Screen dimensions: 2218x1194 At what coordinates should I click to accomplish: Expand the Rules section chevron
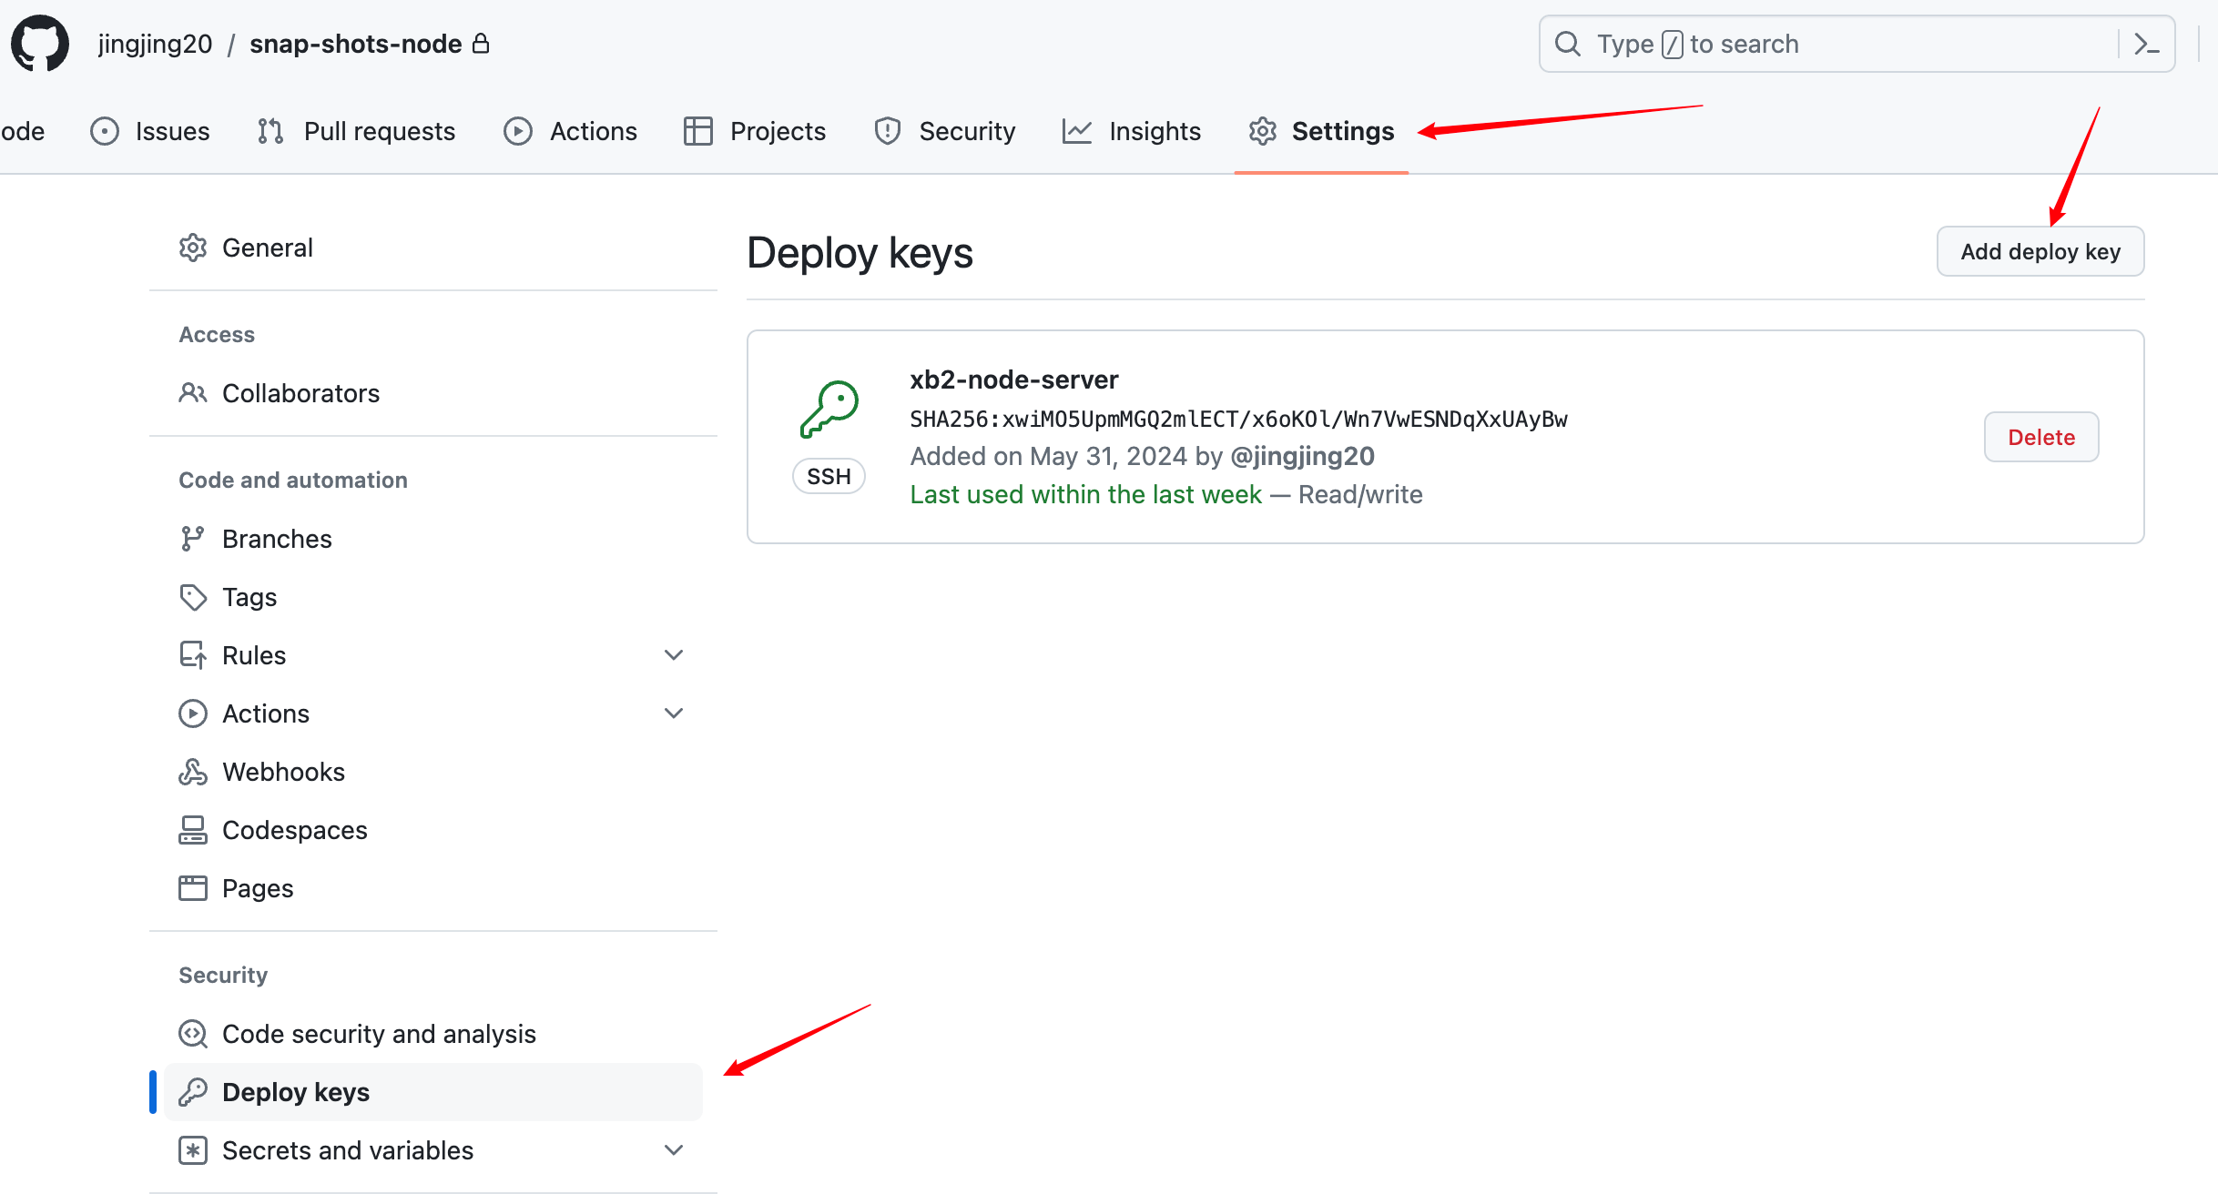674,655
